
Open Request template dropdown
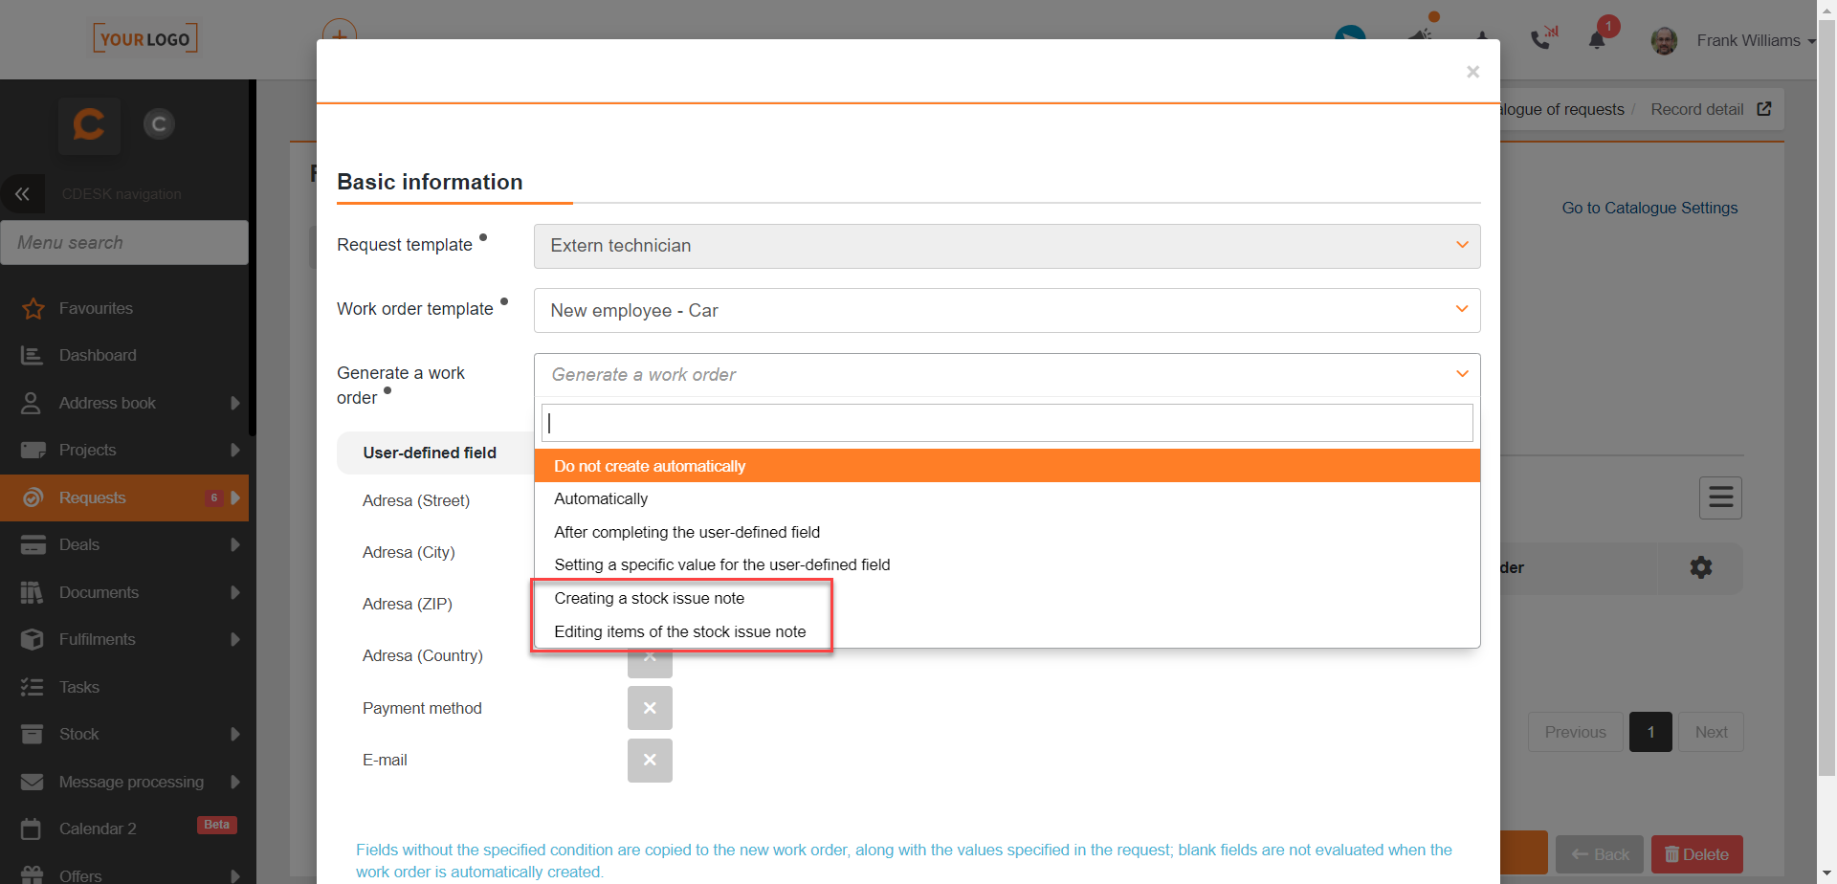(x=1007, y=246)
